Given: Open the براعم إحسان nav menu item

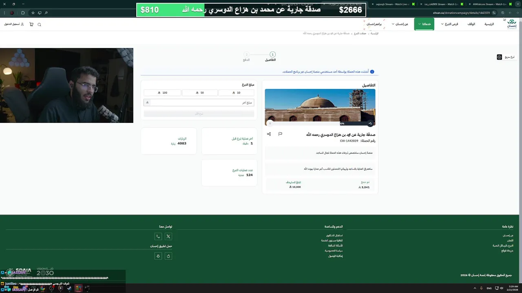Looking at the screenshot, I should click(x=374, y=24).
